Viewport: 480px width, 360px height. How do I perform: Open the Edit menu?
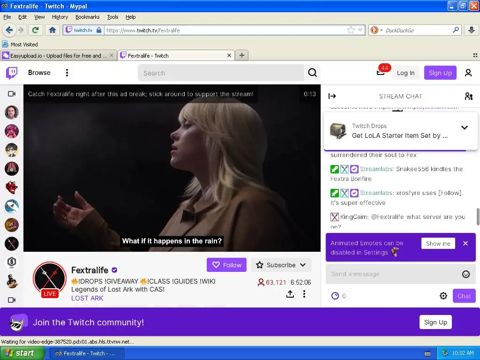[x=22, y=17]
